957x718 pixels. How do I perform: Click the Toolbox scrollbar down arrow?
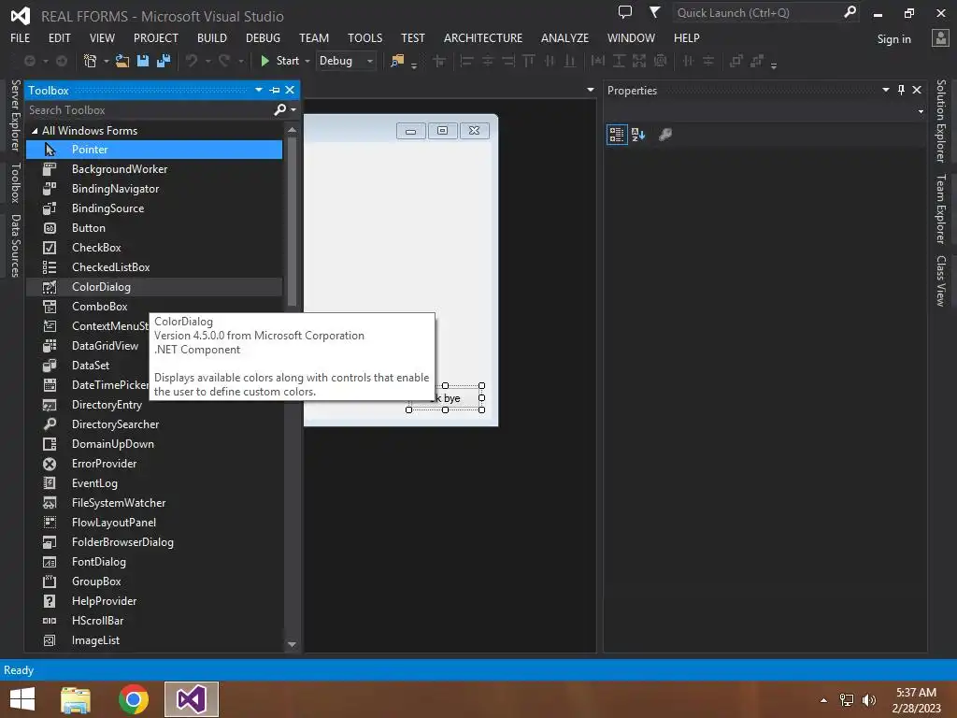click(292, 644)
